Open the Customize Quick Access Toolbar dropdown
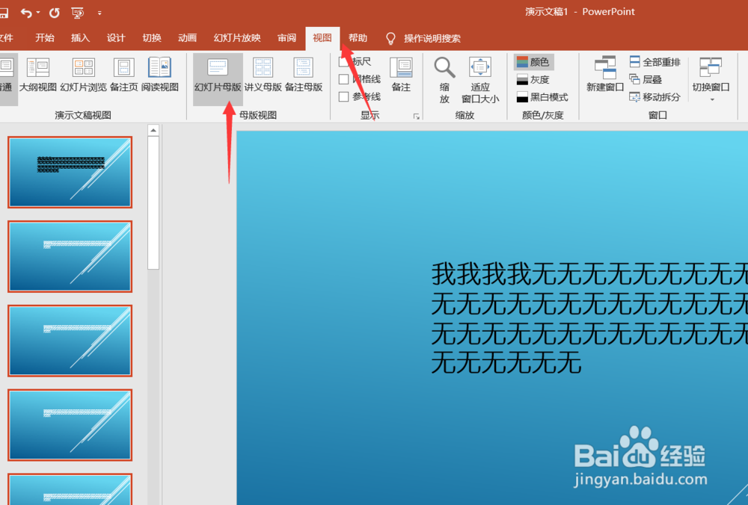The image size is (748, 505). (x=99, y=13)
